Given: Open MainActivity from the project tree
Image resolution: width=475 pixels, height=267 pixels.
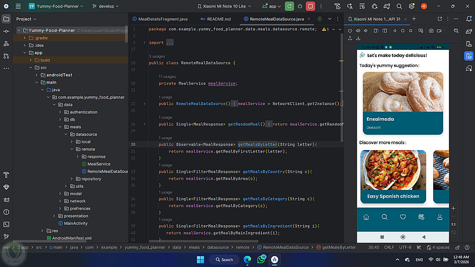Looking at the screenshot, I should (76, 223).
